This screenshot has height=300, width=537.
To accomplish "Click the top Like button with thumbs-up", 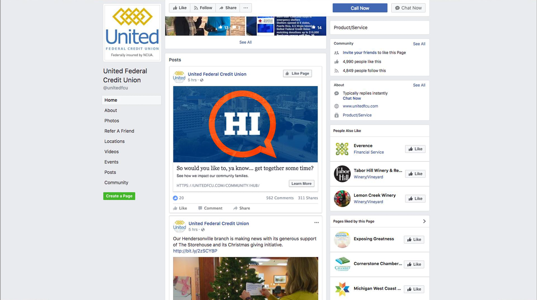I will (x=180, y=8).
